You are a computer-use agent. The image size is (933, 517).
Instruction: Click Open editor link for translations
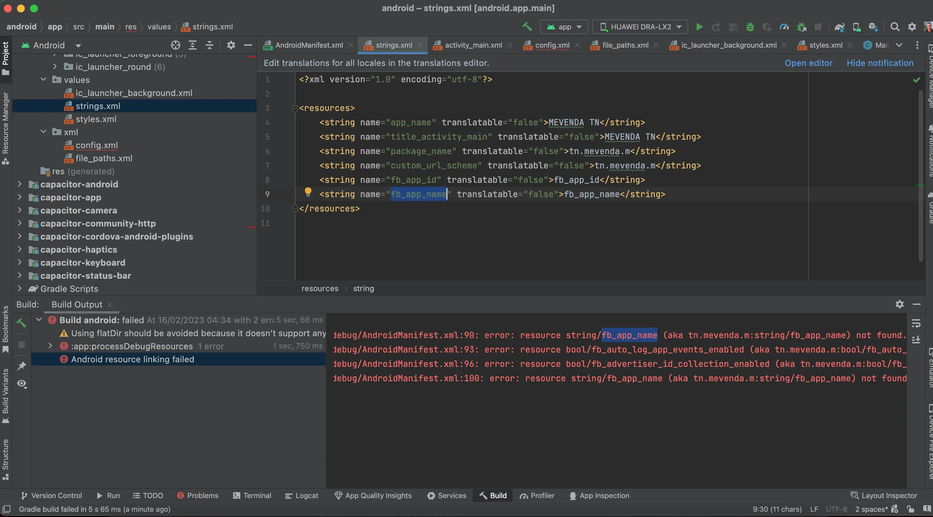[808, 63]
